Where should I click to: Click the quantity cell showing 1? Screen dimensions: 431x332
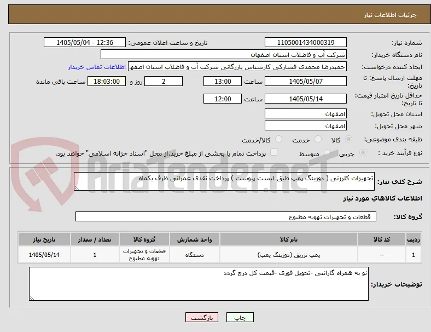tap(95, 255)
